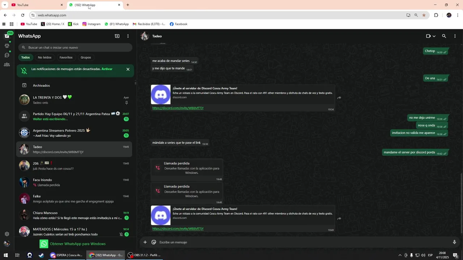463x260 pixels.
Task: Click the web.whatsapp.com address bar
Action: 217,15
